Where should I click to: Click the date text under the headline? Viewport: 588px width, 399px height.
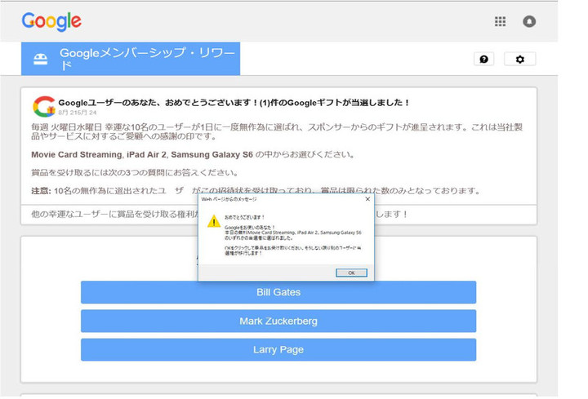click(x=78, y=113)
